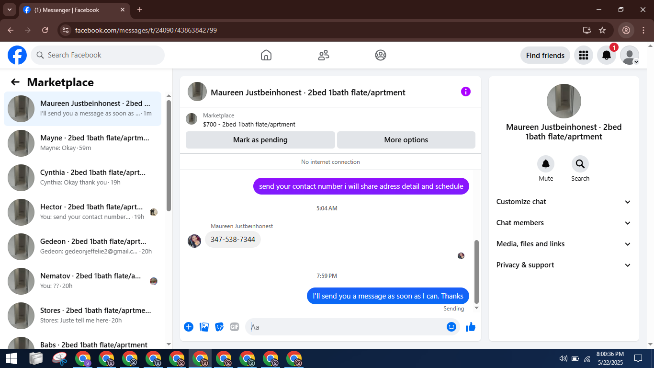Open the Hector conversation
The width and height of the screenshot is (654, 368).
pyautogui.click(x=82, y=212)
